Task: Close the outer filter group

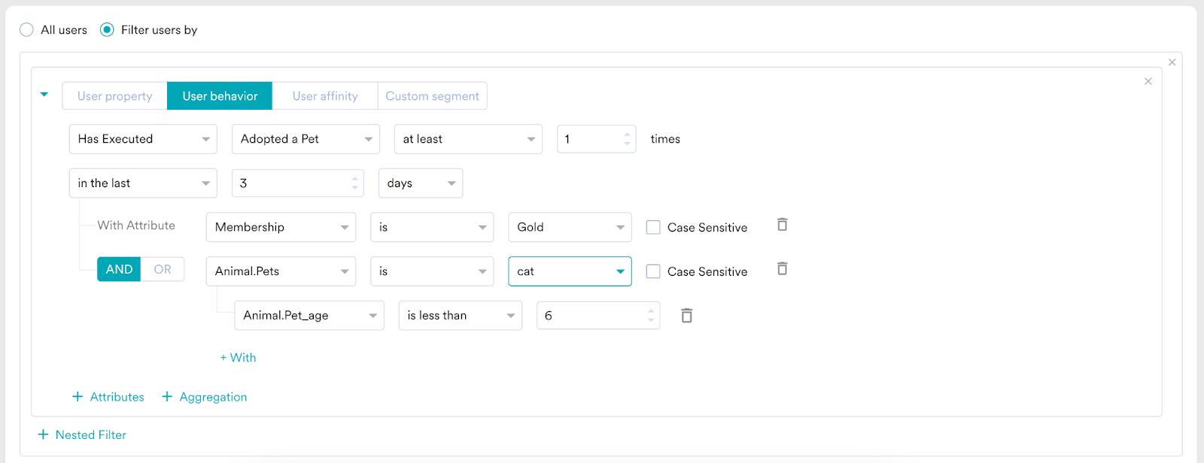Action: point(1172,62)
